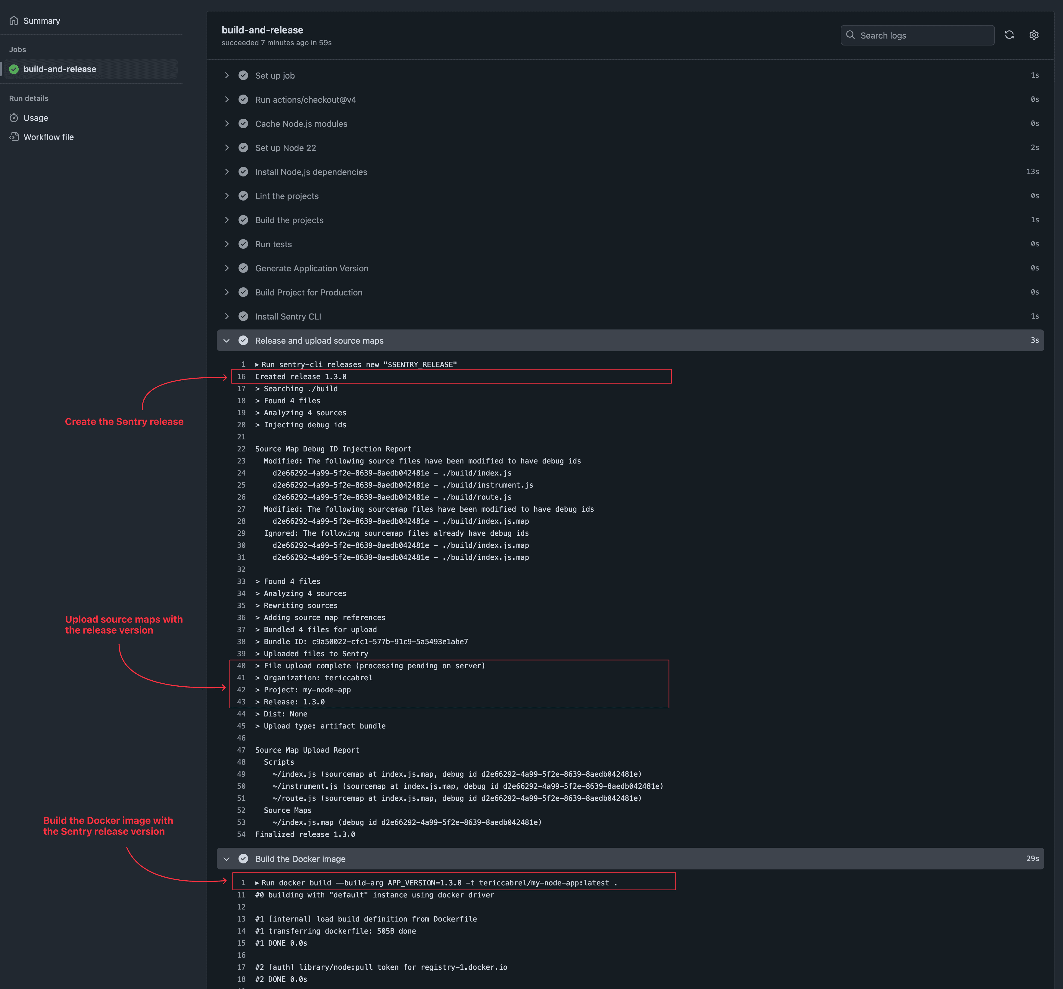Expand the Set up job step
The image size is (1063, 989).
click(227, 75)
